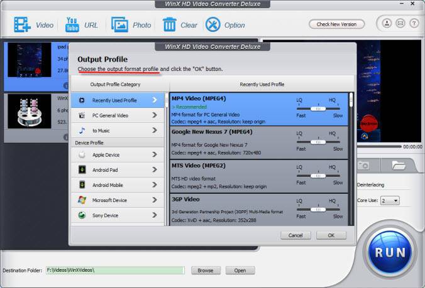
Task: Expand PC General Video chevron
Action: pos(155,115)
